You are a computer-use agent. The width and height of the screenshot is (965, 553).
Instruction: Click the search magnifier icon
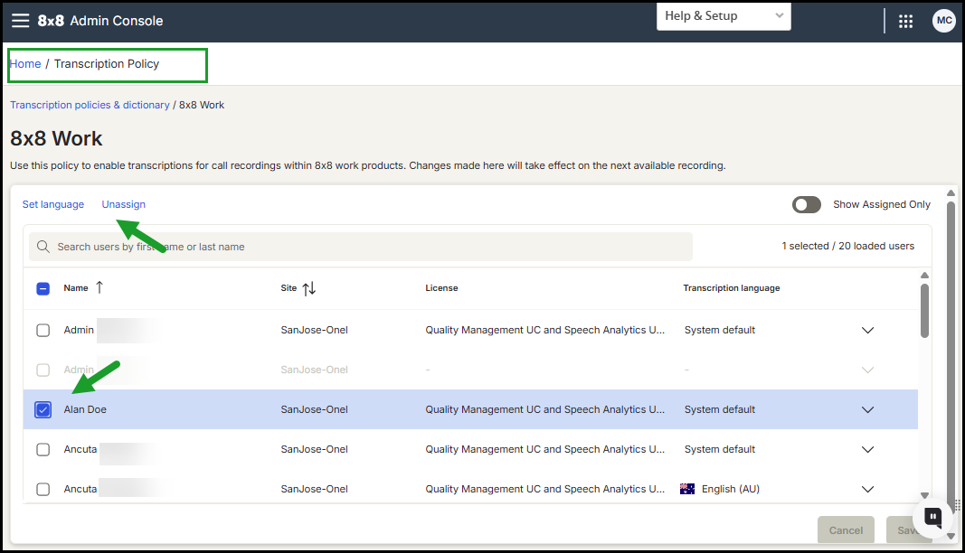43,247
